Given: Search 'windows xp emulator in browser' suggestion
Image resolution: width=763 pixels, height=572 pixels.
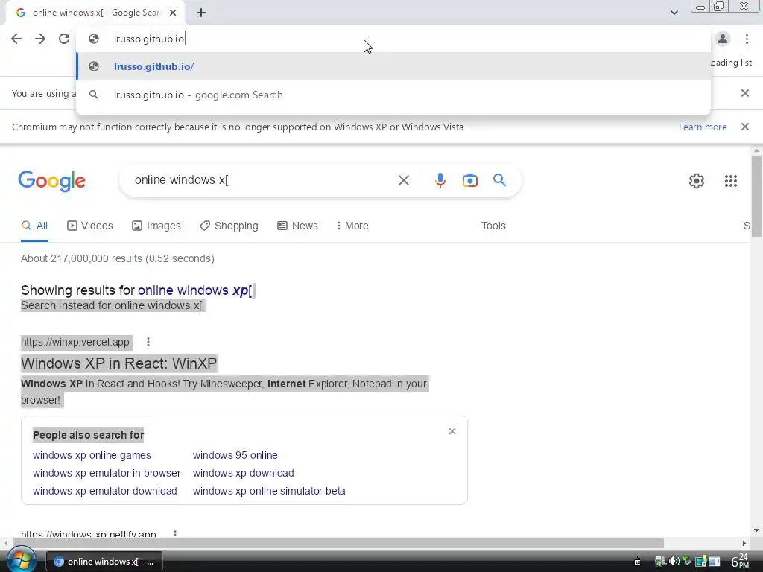Looking at the screenshot, I should (x=107, y=473).
